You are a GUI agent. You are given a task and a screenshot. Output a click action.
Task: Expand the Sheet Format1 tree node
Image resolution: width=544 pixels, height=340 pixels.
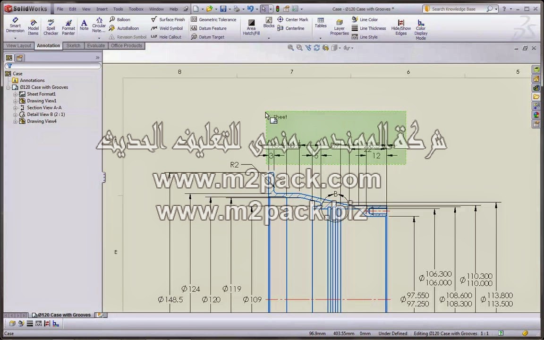click(15, 94)
